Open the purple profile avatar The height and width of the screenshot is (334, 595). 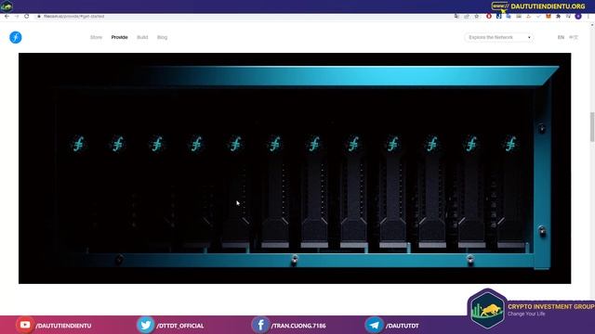(x=578, y=17)
